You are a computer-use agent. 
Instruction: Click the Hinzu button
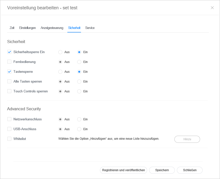pos(187,139)
